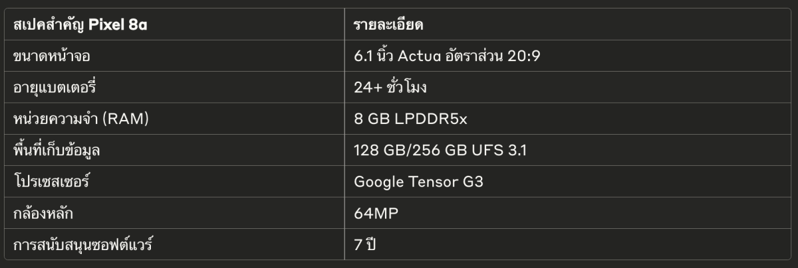Select the ขนาดหน้าจอ row label
The height and width of the screenshot is (268, 798).
[x=51, y=56]
